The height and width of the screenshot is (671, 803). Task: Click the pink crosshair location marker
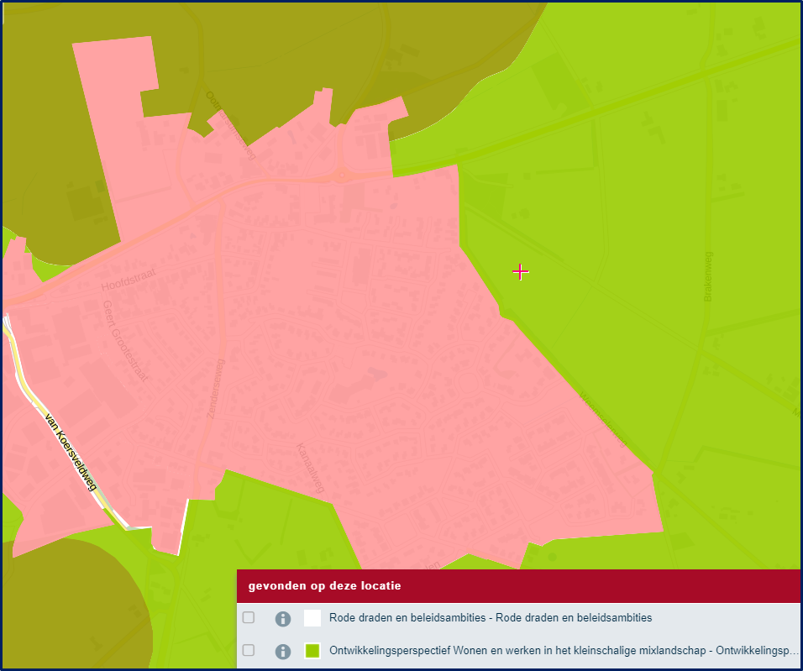click(521, 271)
